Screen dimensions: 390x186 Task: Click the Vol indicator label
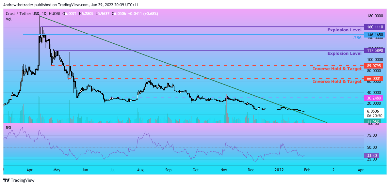(8, 19)
